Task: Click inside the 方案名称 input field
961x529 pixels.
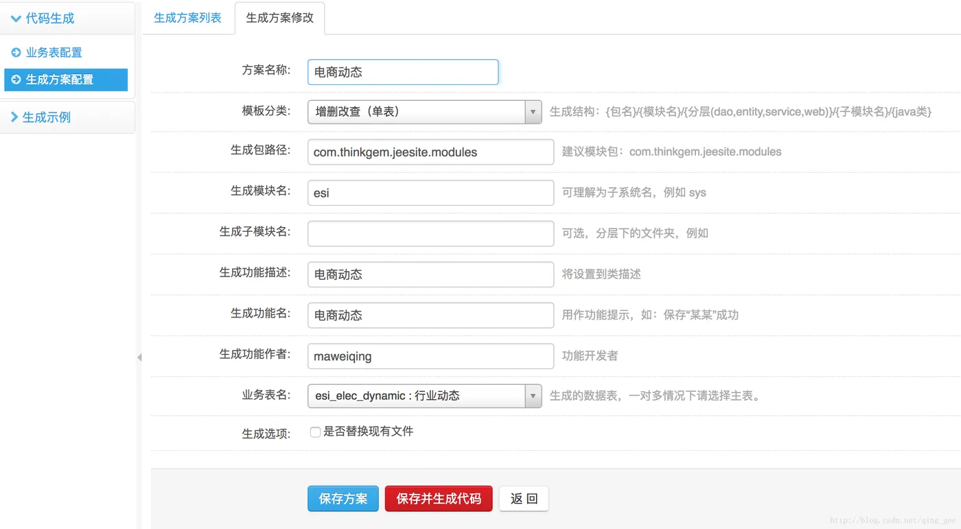Action: pyautogui.click(x=403, y=72)
